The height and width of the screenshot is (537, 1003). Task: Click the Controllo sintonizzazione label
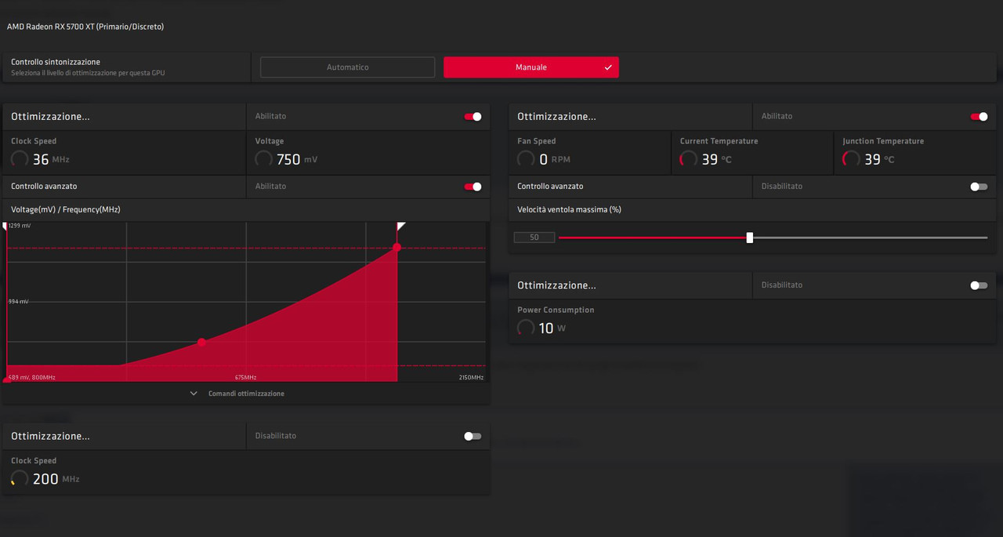pyautogui.click(x=56, y=62)
